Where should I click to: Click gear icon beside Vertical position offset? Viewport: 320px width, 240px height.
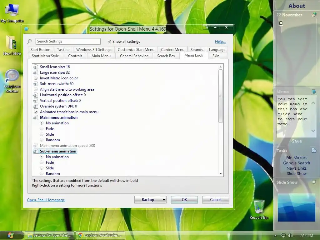coord(36,101)
